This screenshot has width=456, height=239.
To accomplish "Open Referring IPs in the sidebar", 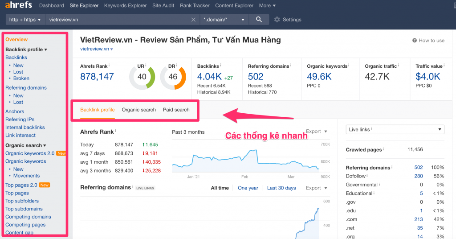I will [x=20, y=119].
